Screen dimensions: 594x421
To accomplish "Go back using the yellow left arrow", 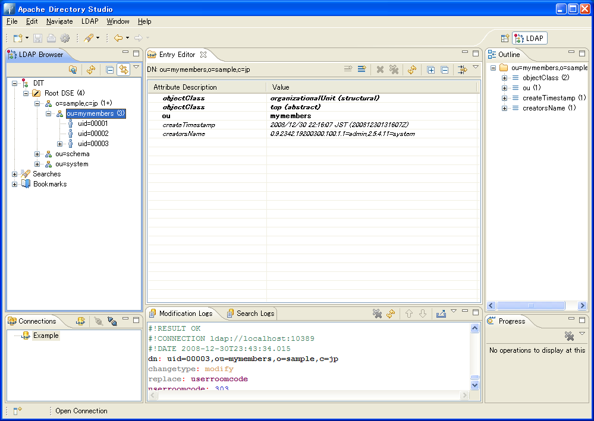I will (118, 38).
